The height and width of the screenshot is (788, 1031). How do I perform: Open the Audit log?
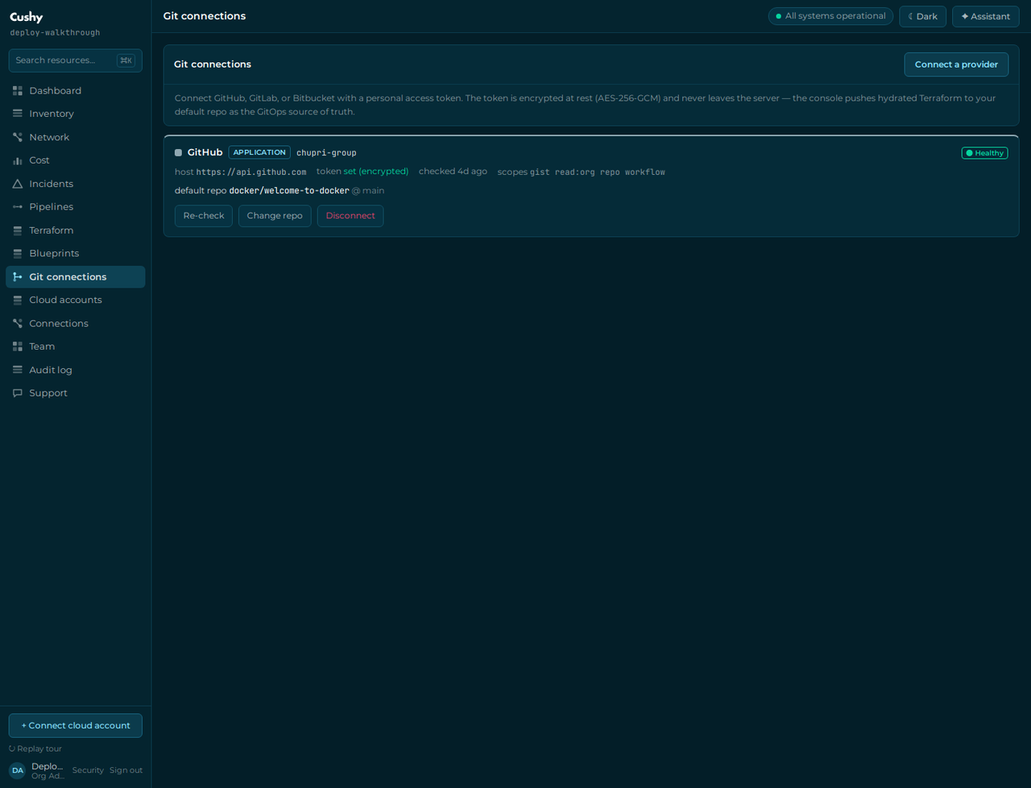[x=76, y=370]
